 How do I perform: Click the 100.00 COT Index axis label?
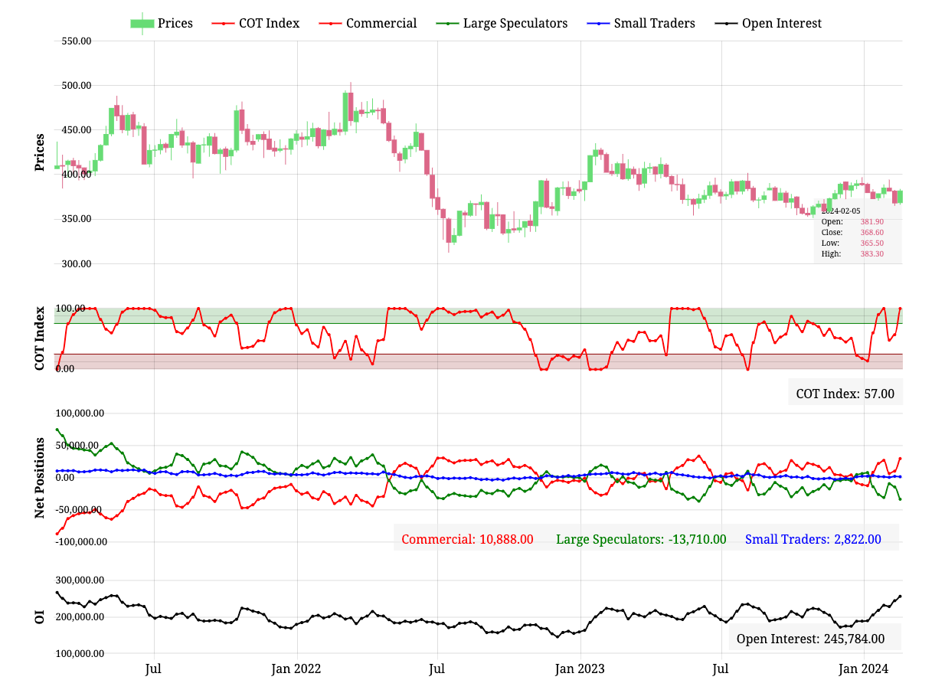tap(70, 308)
